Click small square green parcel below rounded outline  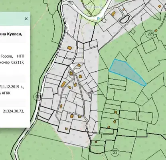(x=132, y=32)
